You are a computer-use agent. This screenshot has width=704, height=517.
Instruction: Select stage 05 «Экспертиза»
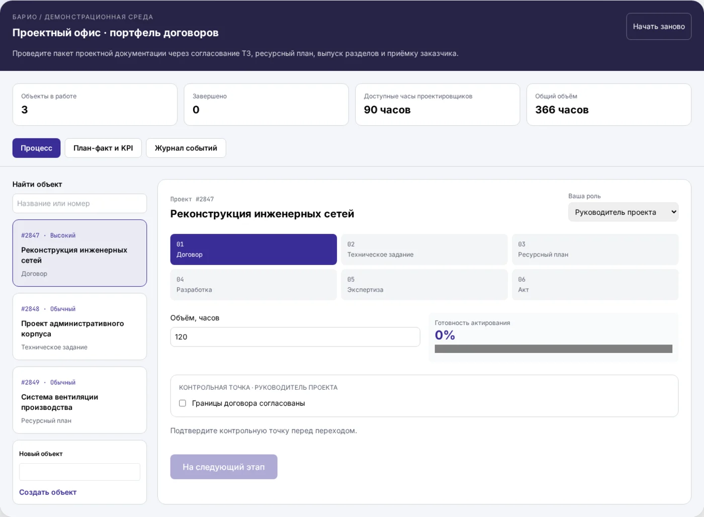click(424, 285)
